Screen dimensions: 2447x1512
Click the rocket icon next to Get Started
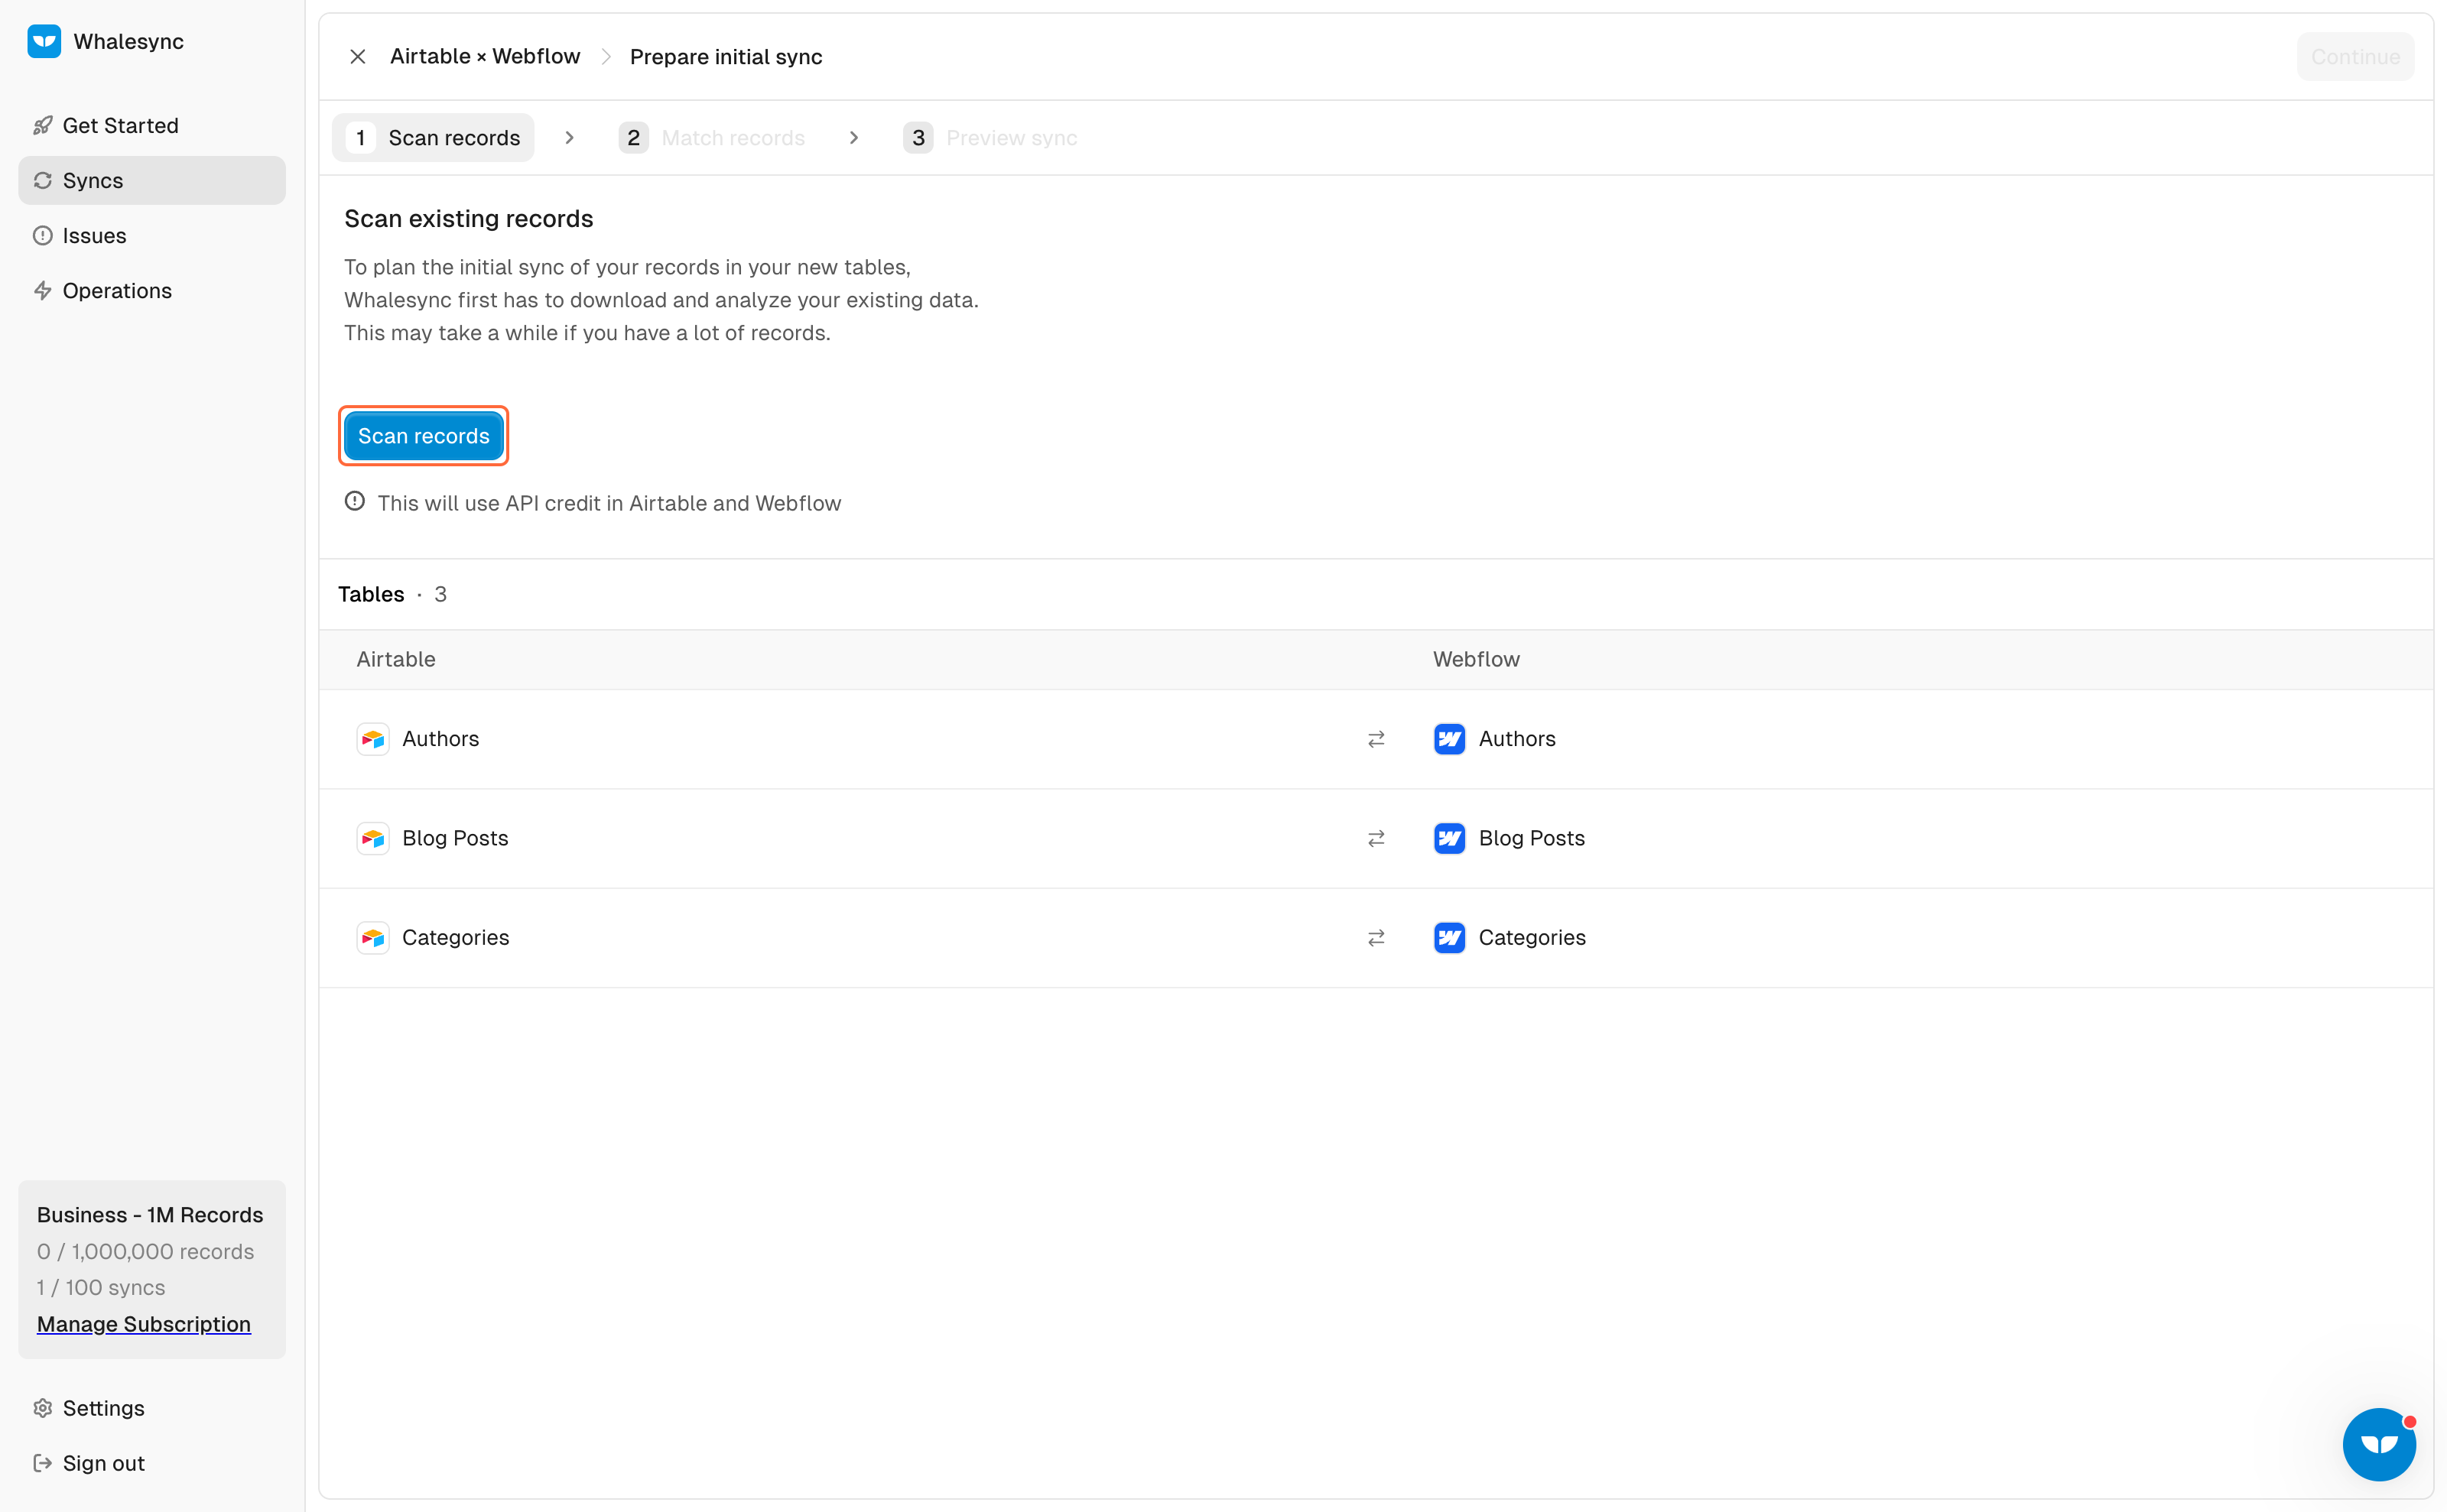42,125
